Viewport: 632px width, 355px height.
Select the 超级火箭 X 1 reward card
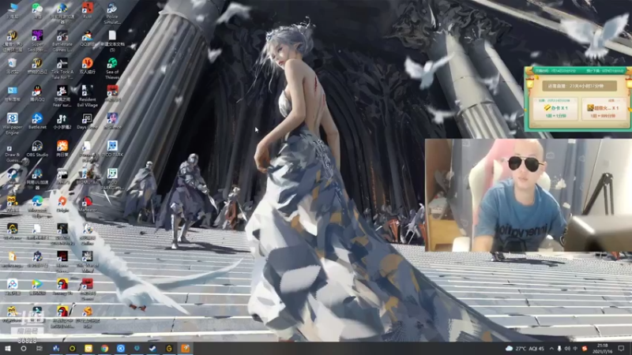tap(603, 109)
